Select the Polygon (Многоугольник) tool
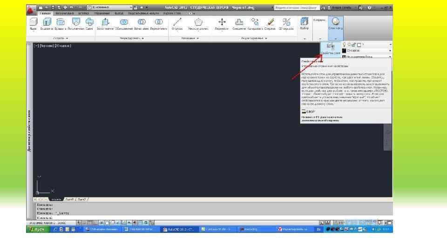Viewport: 447px width, 251px height. click(198, 24)
